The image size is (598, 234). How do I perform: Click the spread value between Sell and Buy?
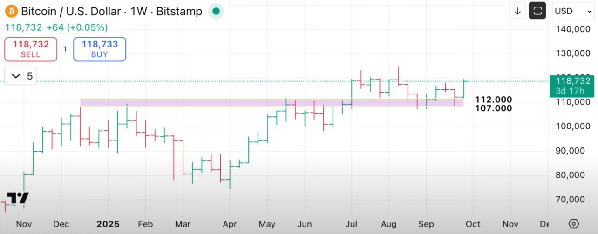(65, 49)
